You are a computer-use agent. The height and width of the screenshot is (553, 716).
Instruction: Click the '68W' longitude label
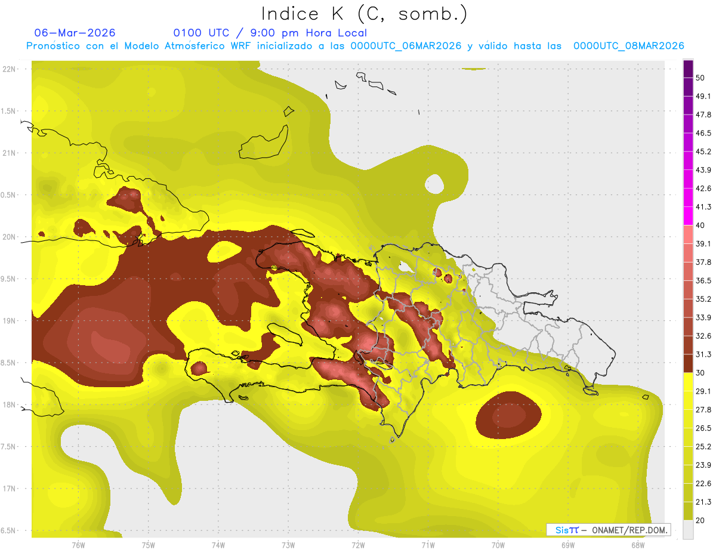[x=637, y=545]
